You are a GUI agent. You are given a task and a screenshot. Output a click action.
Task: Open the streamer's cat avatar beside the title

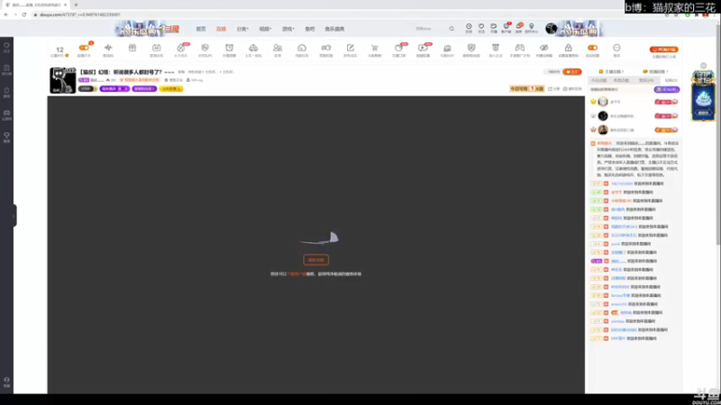62,80
